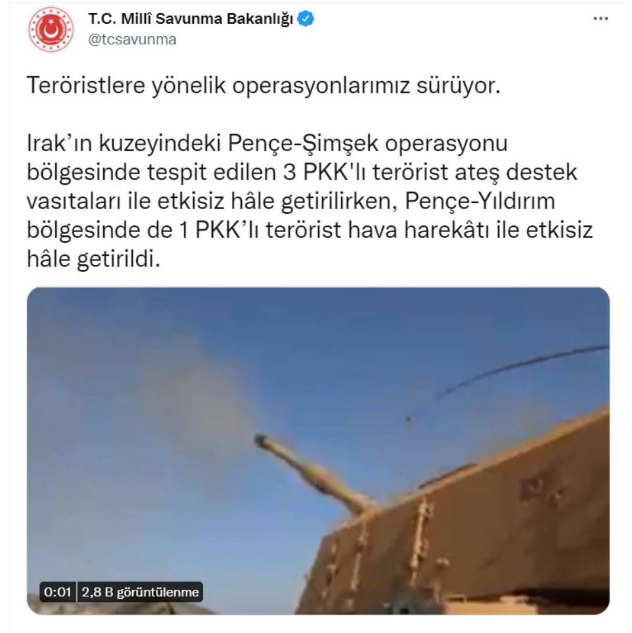This screenshot has width=632, height=633.
Task: Click the 0:01 video timestamp label
Action: click(57, 592)
